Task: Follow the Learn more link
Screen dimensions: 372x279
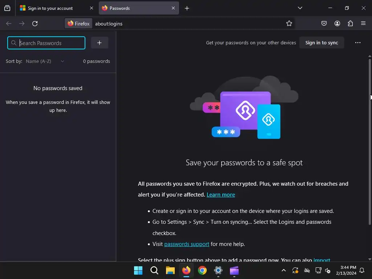Action: coord(221,195)
